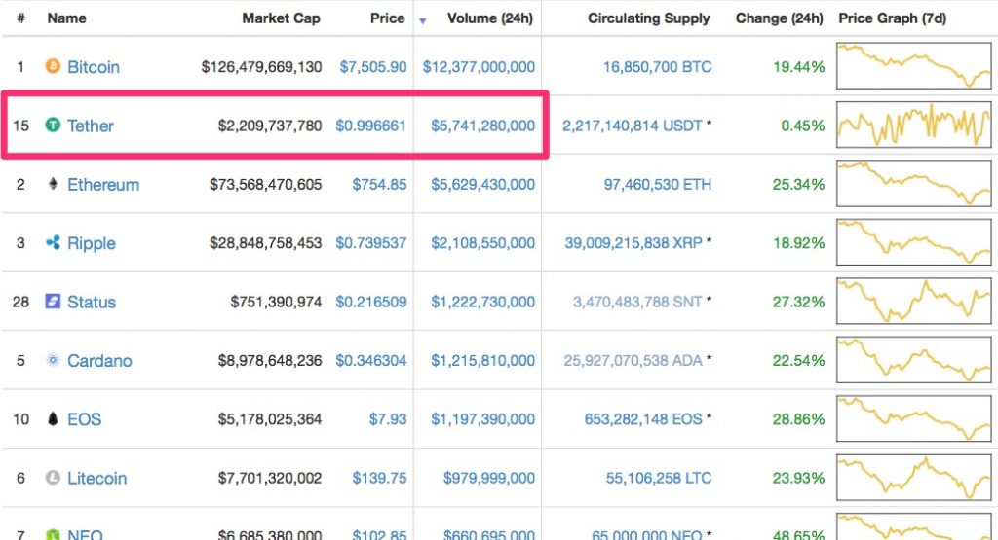This screenshot has width=998, height=540.
Task: Open the Tether link
Action: (91, 126)
